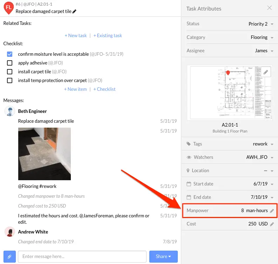Click the red FL task pin icon
The height and width of the screenshot is (264, 278).
click(8, 8)
